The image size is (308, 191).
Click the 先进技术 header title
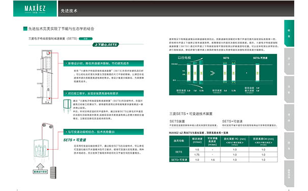tap(69, 11)
